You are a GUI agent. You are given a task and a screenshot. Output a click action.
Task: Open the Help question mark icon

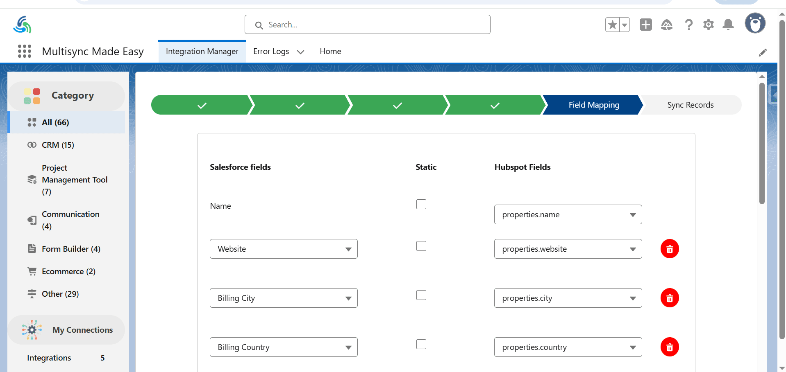688,25
